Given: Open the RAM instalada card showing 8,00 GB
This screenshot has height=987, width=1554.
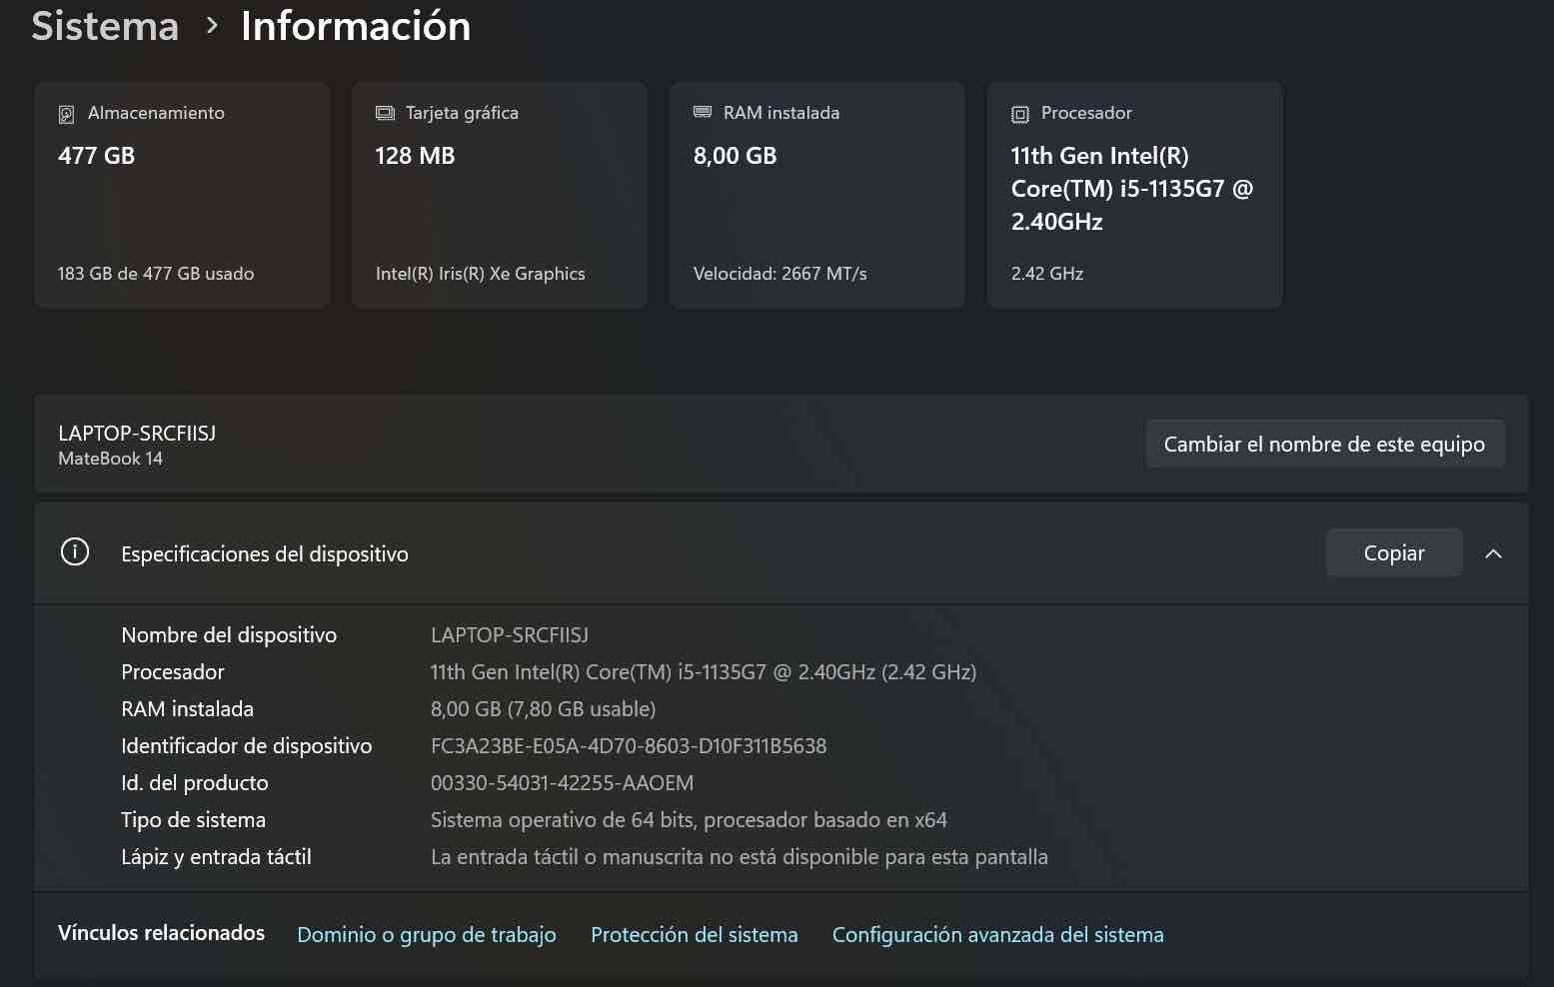Looking at the screenshot, I should 816,195.
